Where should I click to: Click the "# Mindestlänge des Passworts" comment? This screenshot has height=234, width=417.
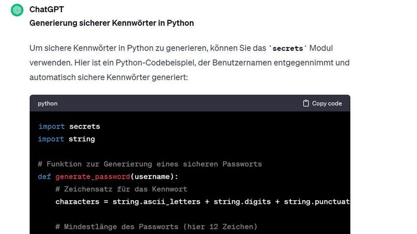[x=156, y=227]
